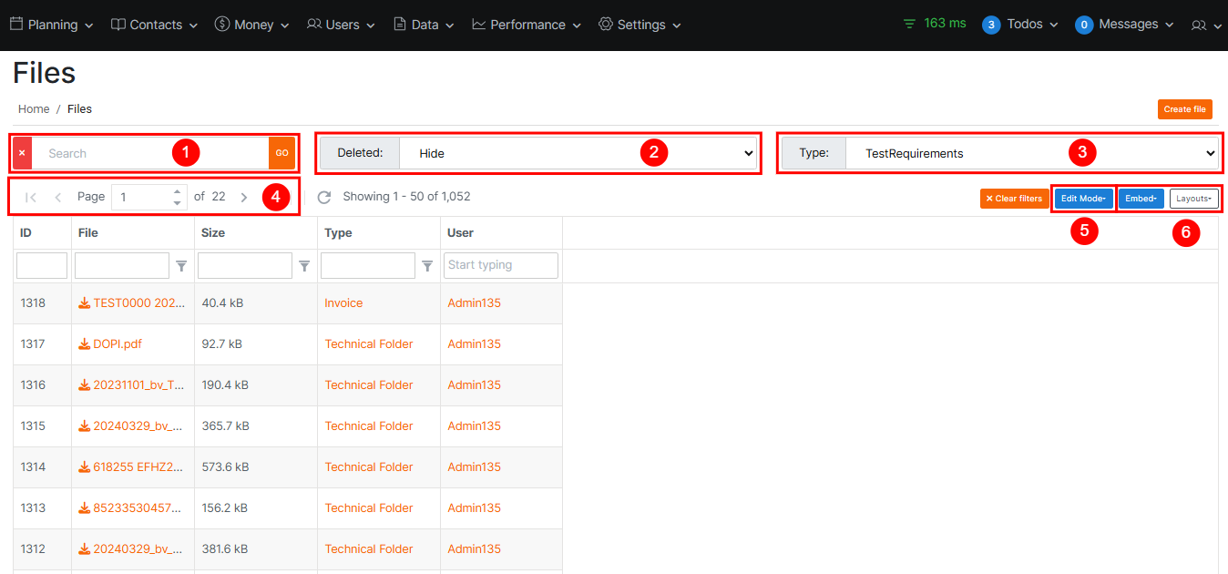Download the DOPI.pdf file link

click(117, 344)
